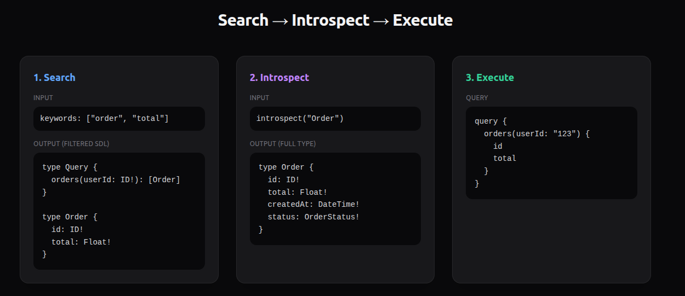The image size is (685, 296).
Task: Click "total: Float!" in the Search output
Action: tap(81, 242)
